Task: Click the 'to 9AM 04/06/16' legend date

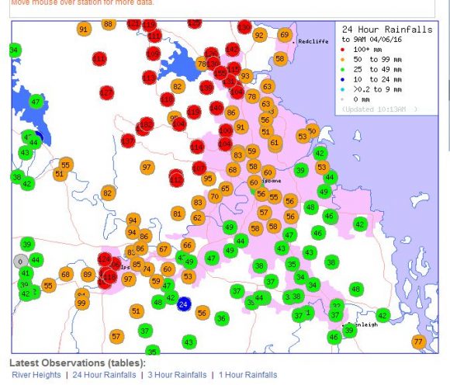Action: click(372, 40)
